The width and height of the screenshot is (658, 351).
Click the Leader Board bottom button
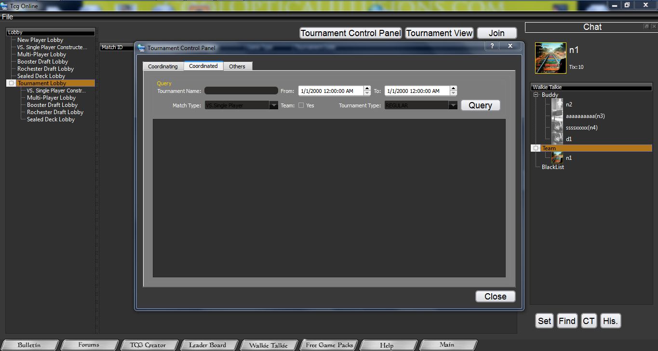(208, 345)
